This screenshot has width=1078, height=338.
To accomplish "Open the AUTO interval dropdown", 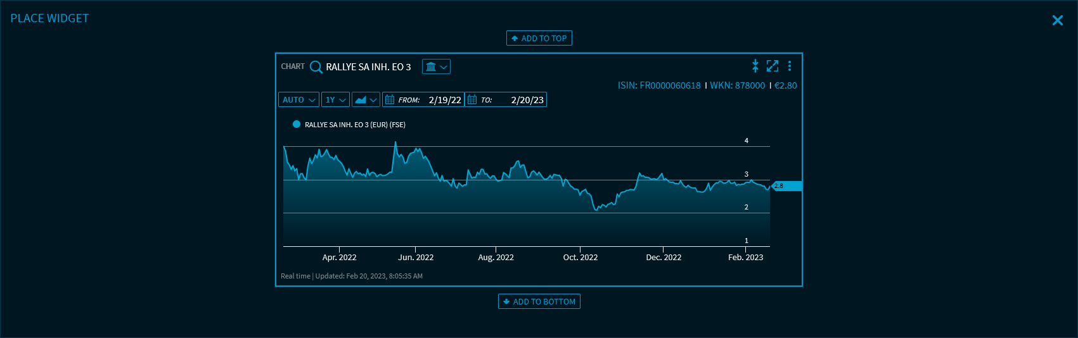I will (298, 100).
